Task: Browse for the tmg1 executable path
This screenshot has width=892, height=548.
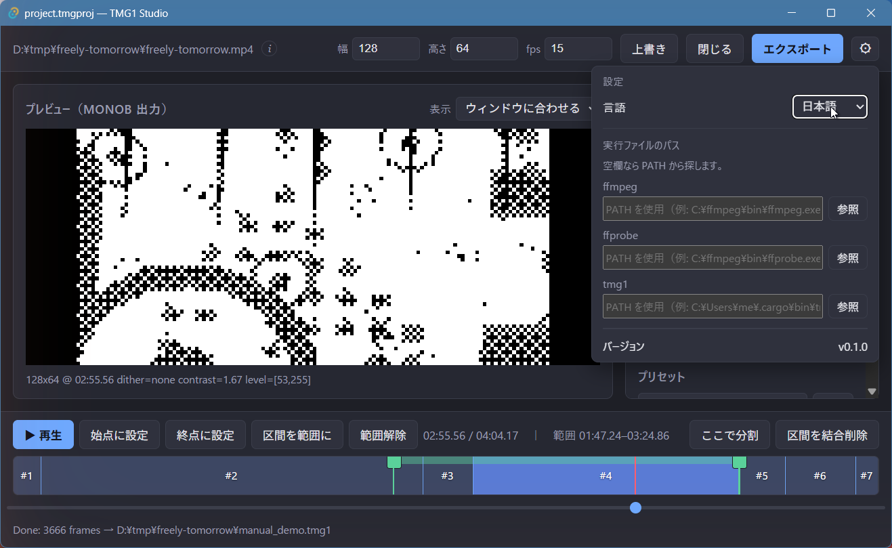Action: tap(847, 307)
